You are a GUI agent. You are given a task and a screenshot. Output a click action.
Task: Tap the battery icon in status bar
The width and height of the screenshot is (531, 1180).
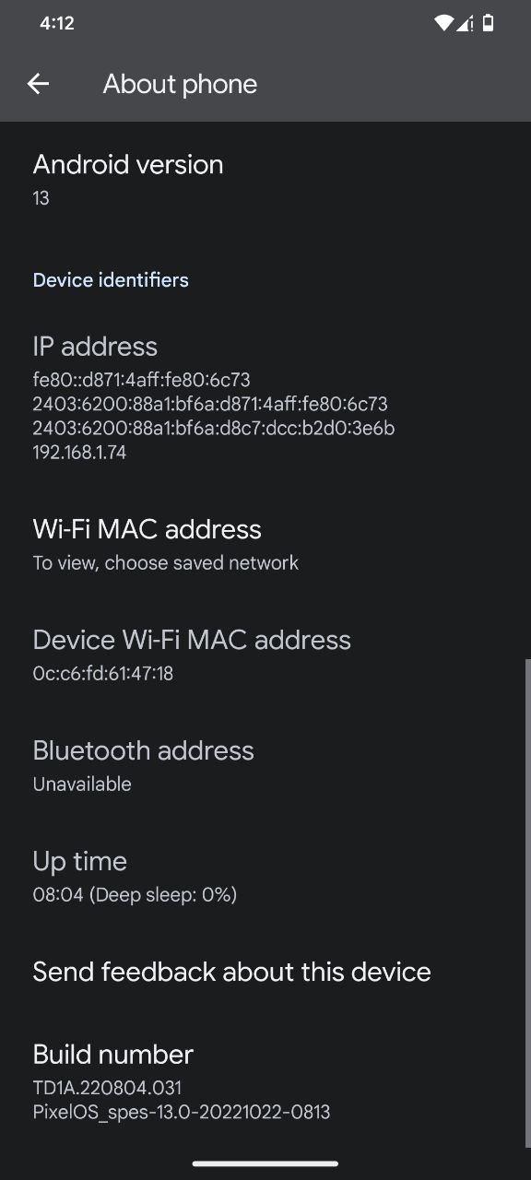point(488,23)
